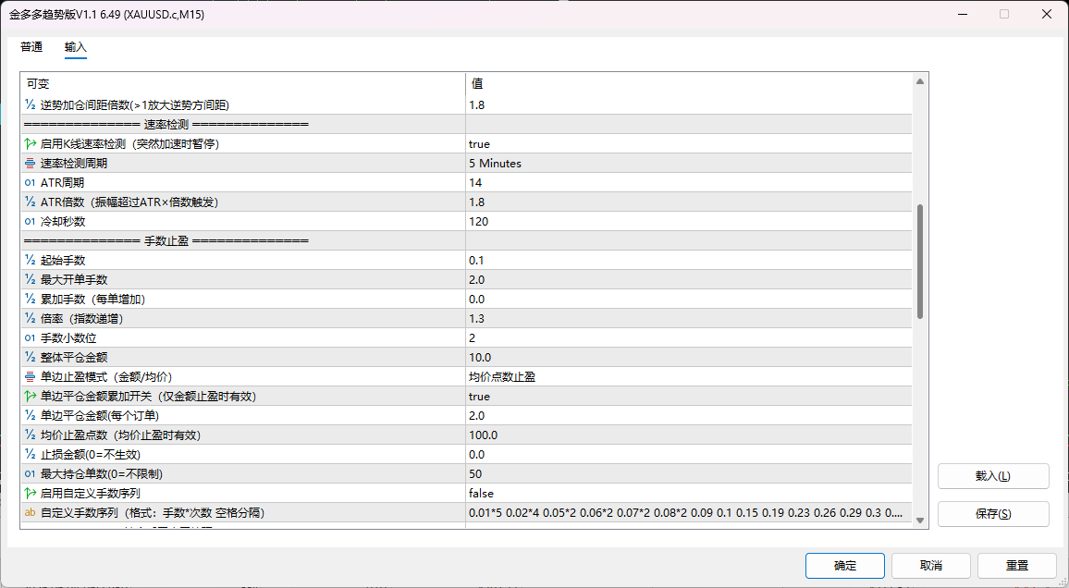This screenshot has height=588, width=1069.
Task: Click the double icon beside 起始手数
Action: coord(30,261)
